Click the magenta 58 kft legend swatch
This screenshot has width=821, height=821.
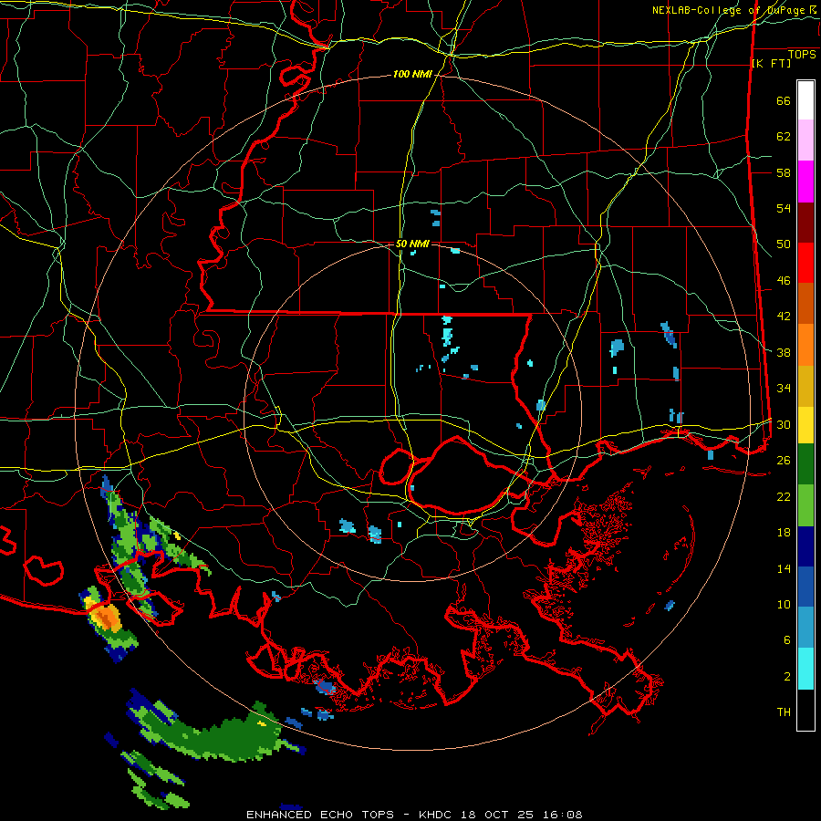click(x=805, y=182)
